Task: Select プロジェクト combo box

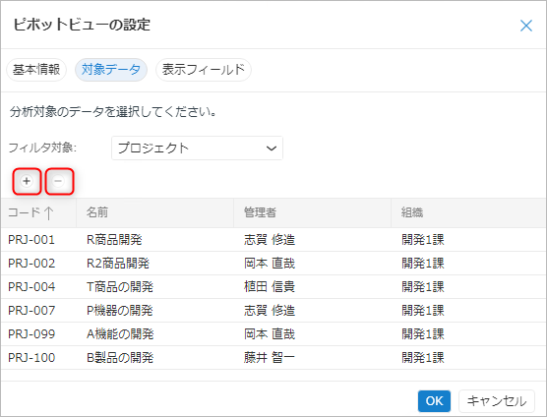Action: click(x=197, y=149)
